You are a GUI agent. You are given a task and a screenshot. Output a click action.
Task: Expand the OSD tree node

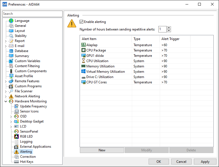pos(11,117)
